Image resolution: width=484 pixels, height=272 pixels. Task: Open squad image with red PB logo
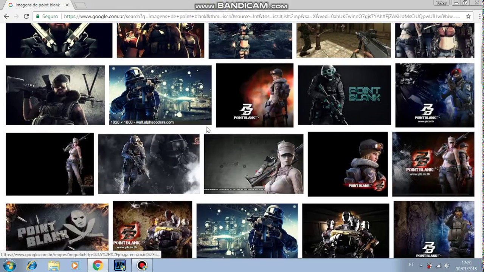click(152, 229)
